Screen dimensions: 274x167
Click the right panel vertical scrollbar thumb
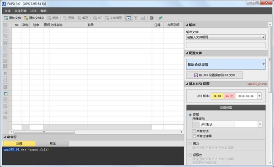tap(270, 60)
